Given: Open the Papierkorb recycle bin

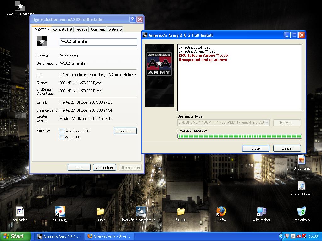Looking at the screenshot, I should click(302, 212).
